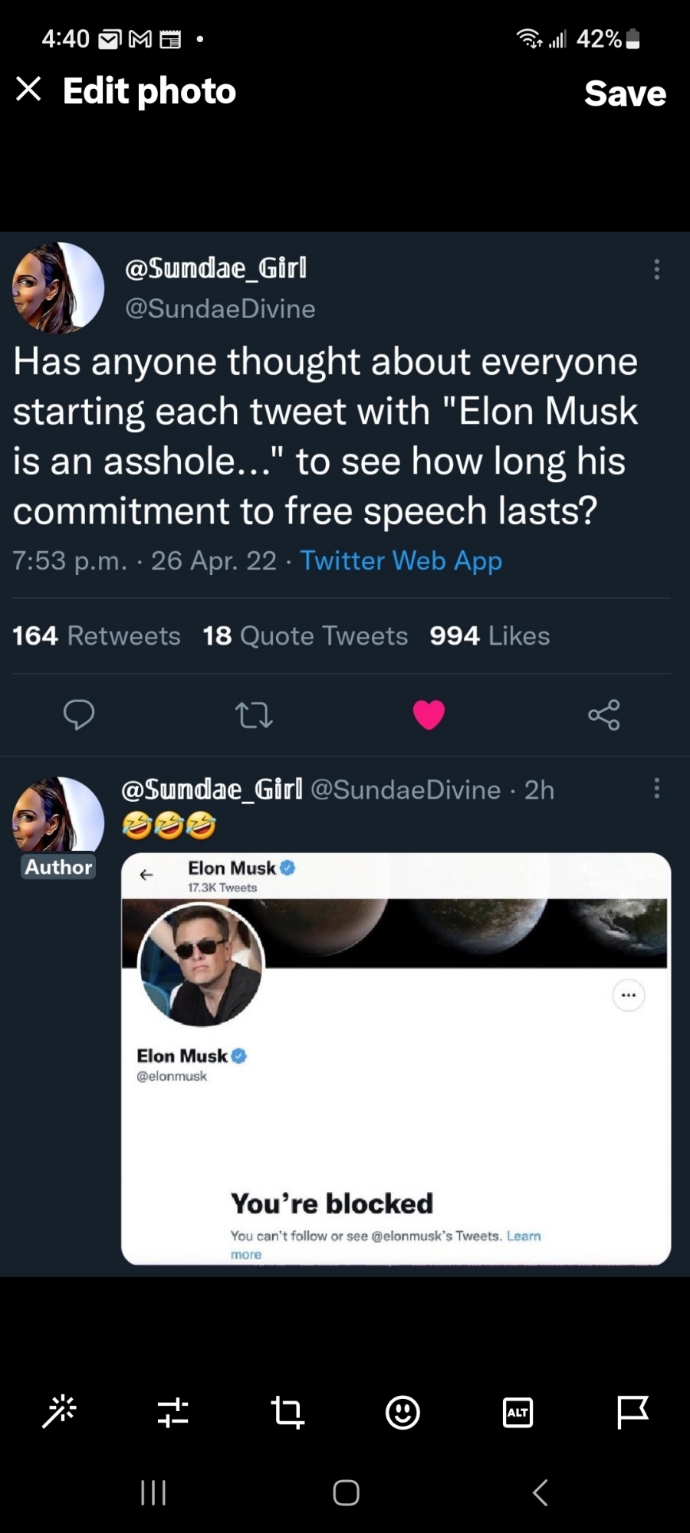Toggle the pink heart like button
The width and height of the screenshot is (690, 1533).
click(429, 714)
